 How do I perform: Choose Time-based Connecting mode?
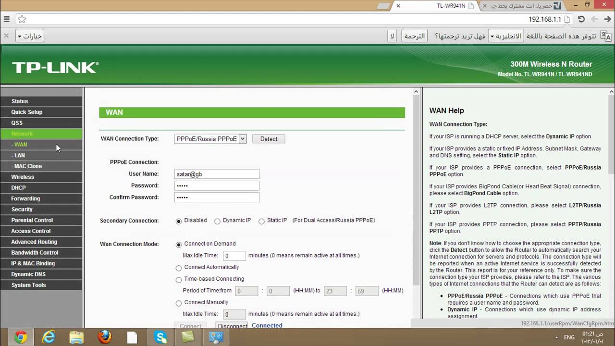coord(179,280)
